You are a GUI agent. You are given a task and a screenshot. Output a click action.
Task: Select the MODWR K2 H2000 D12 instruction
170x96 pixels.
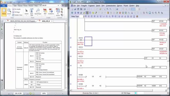[x=152, y=86]
